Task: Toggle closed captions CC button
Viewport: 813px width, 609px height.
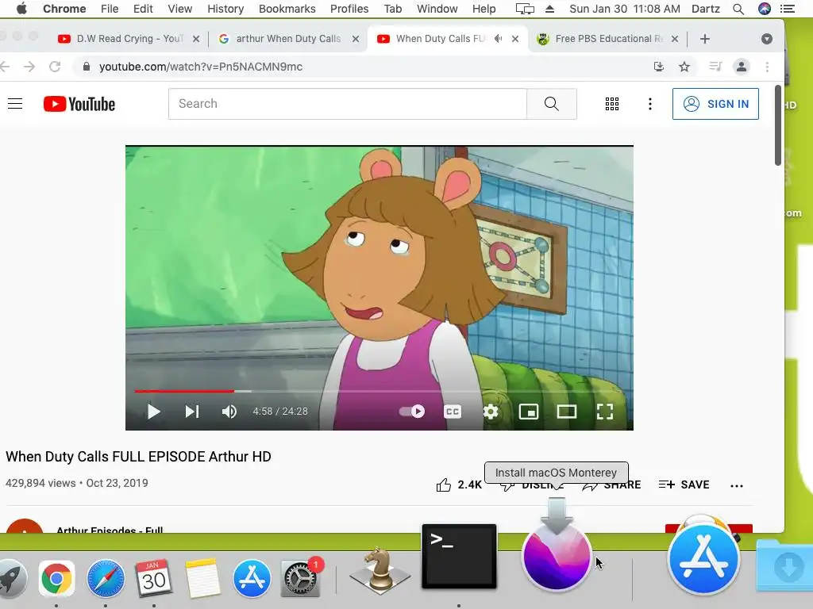Action: pos(453,412)
